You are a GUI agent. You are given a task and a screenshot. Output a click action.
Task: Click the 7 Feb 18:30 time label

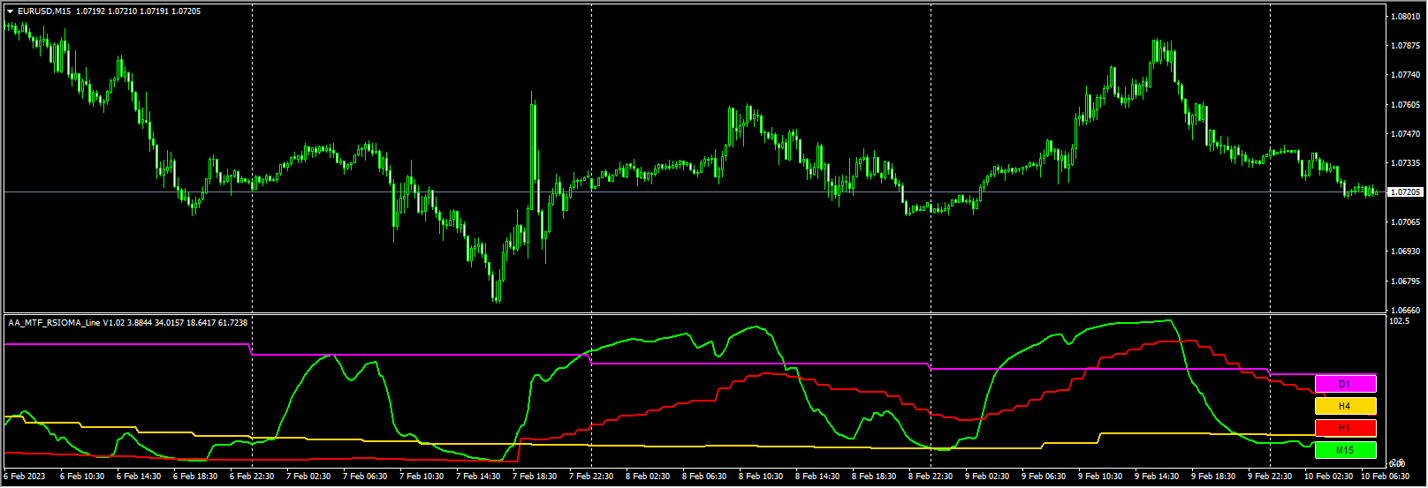click(535, 477)
